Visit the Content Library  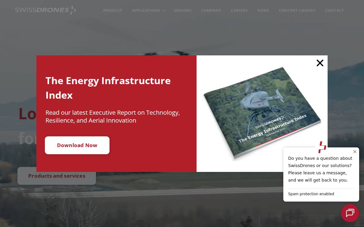(297, 10)
